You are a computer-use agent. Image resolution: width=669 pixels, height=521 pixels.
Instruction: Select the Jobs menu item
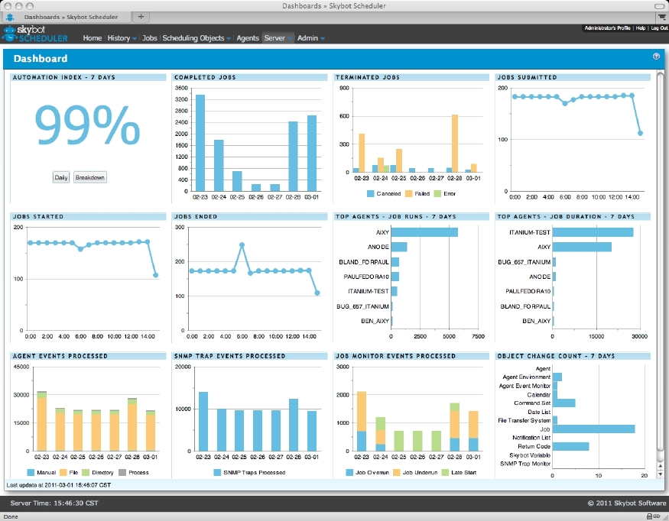(149, 38)
